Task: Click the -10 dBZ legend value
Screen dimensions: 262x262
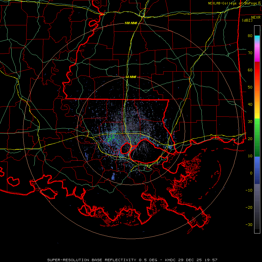Action: [249, 190]
